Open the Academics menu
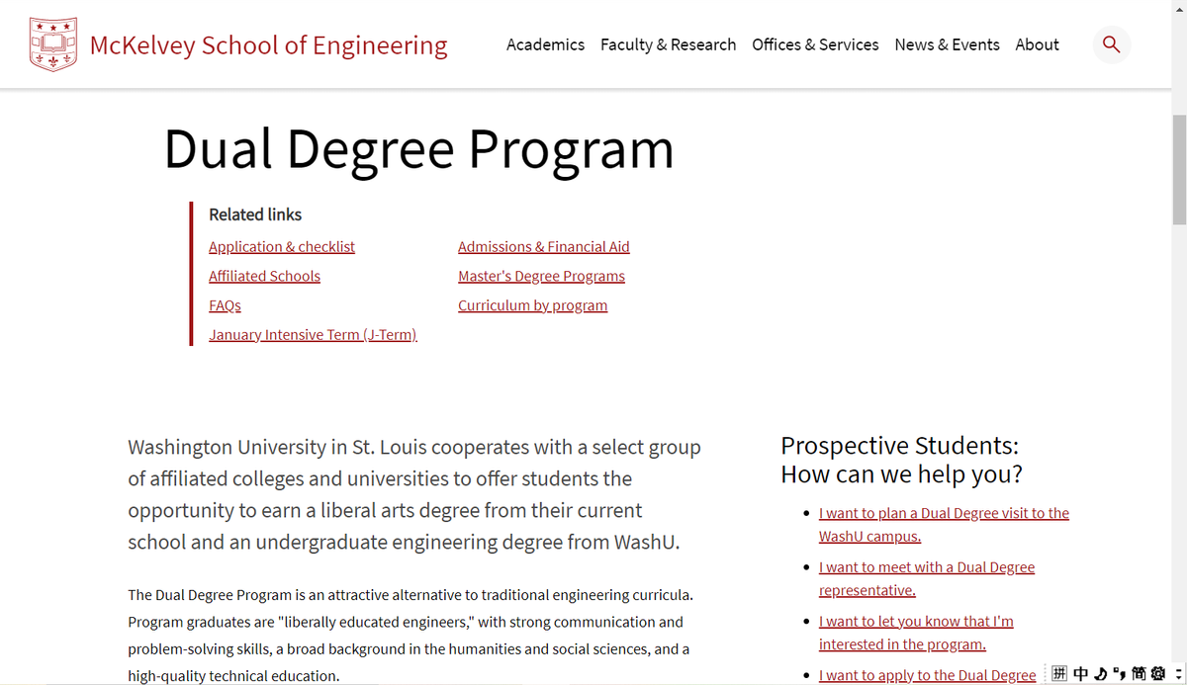The image size is (1187, 685). [x=545, y=44]
